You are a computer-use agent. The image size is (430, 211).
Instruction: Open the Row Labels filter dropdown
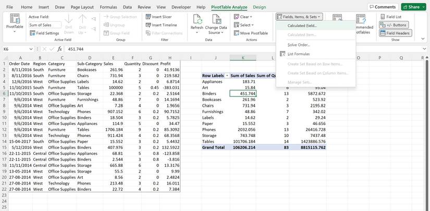click(227, 76)
